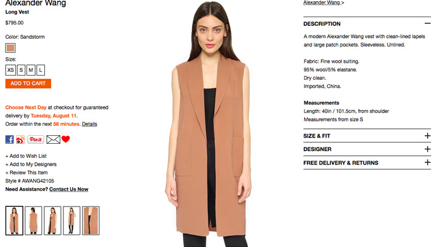Share the vest on Facebook

pyautogui.click(x=9, y=139)
